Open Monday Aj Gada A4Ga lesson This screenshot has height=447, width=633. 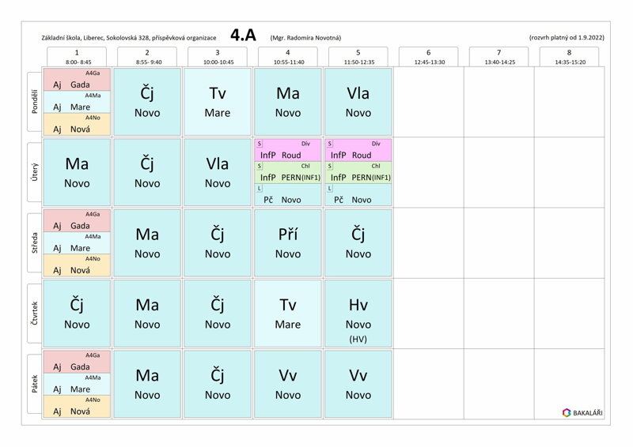pos(77,80)
